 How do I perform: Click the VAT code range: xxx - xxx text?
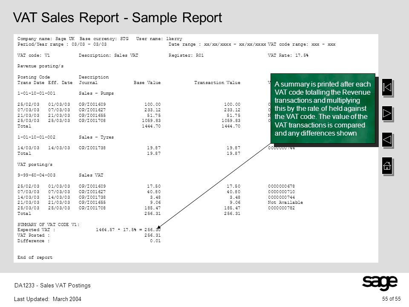click(x=302, y=44)
